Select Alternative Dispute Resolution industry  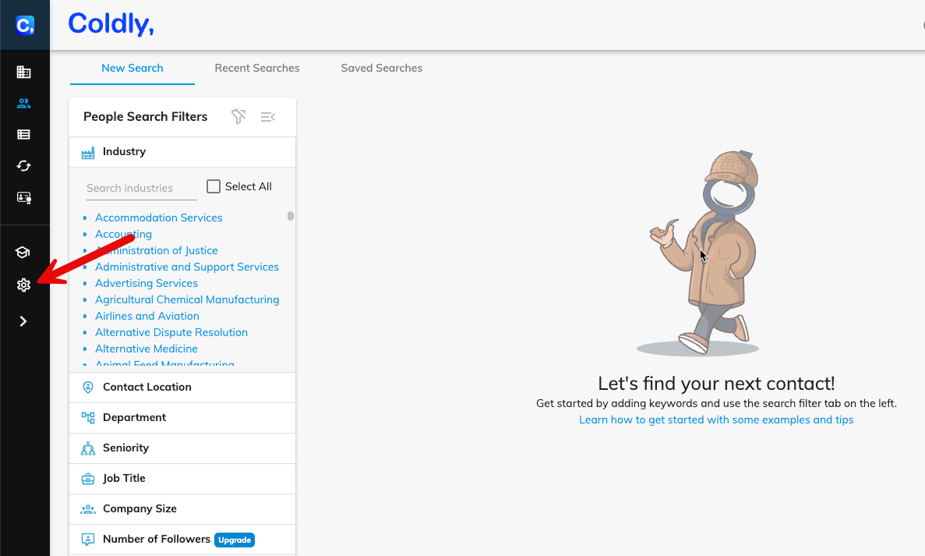[x=171, y=332]
